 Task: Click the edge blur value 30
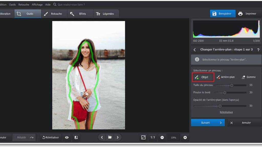click(x=251, y=92)
